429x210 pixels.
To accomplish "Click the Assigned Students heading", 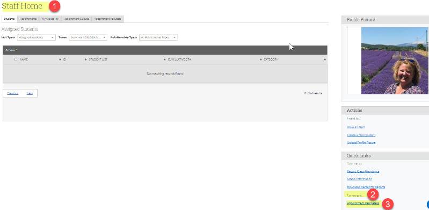I will coord(20,29).
